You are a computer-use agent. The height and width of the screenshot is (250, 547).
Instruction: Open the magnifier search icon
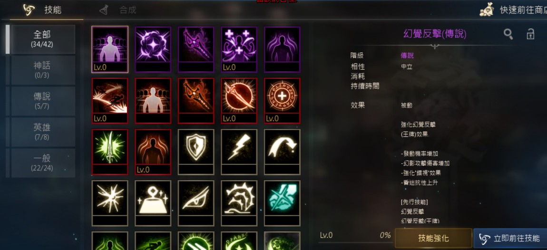pyautogui.click(x=508, y=34)
